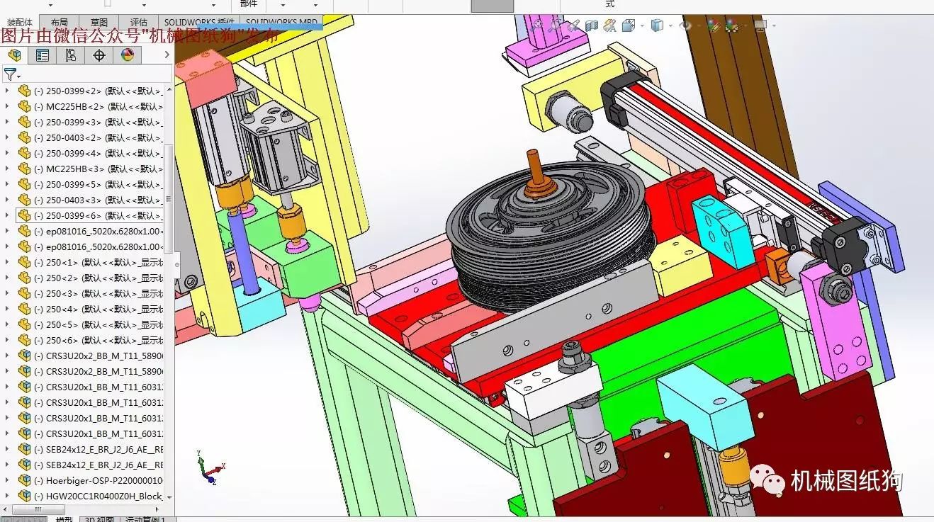This screenshot has height=522, width=934.
Task: Expand Apply Scene dropdown arrow
Action: pos(745,25)
